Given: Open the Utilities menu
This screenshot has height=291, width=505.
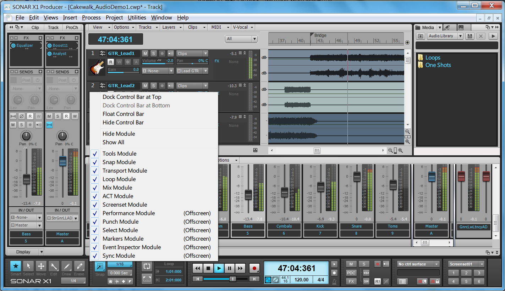Looking at the screenshot, I should coord(137,18).
